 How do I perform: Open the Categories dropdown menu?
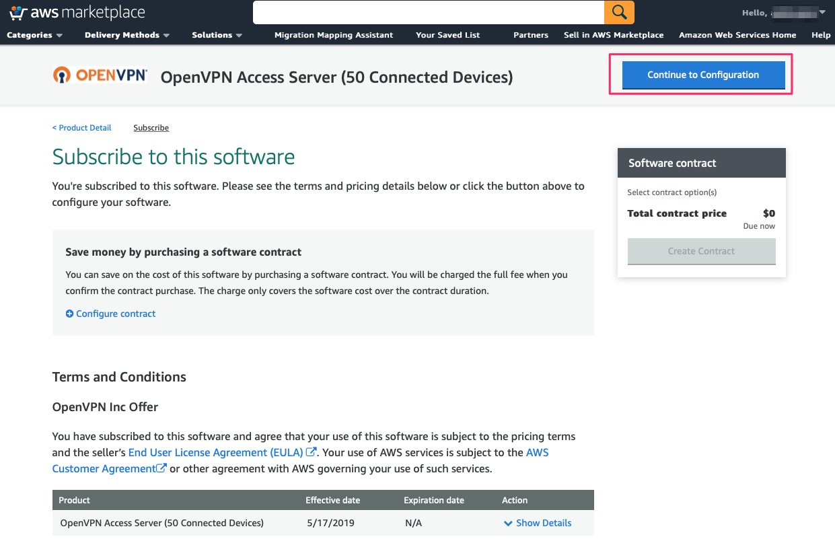click(34, 35)
